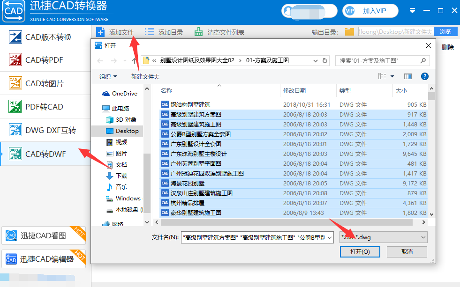Screen dimensions: 460x287
Task: Go up one folder level
Action: click(134, 60)
